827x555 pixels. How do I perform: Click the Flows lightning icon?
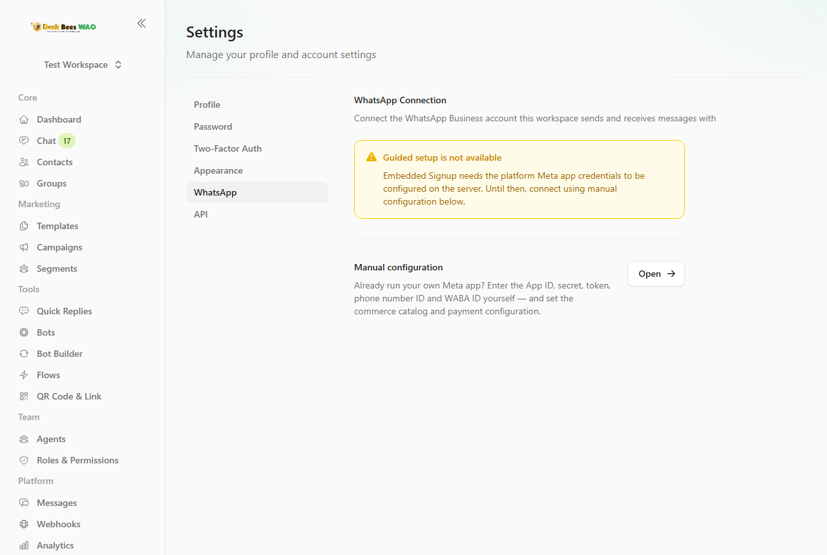pos(24,375)
